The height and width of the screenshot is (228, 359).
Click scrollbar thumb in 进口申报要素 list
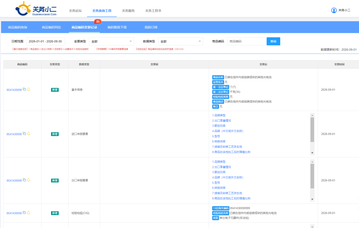312,130
